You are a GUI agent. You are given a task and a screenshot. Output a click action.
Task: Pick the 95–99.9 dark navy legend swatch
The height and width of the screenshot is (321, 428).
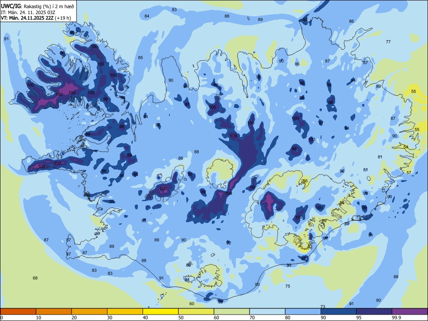tap(374, 312)
